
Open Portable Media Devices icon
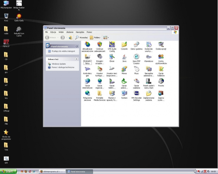pos(100,96)
